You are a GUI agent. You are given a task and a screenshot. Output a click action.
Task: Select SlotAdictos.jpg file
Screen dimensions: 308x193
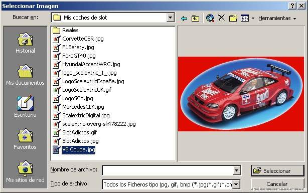80,141
